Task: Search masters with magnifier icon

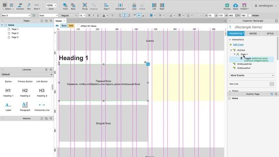Action: click(x=51, y=118)
